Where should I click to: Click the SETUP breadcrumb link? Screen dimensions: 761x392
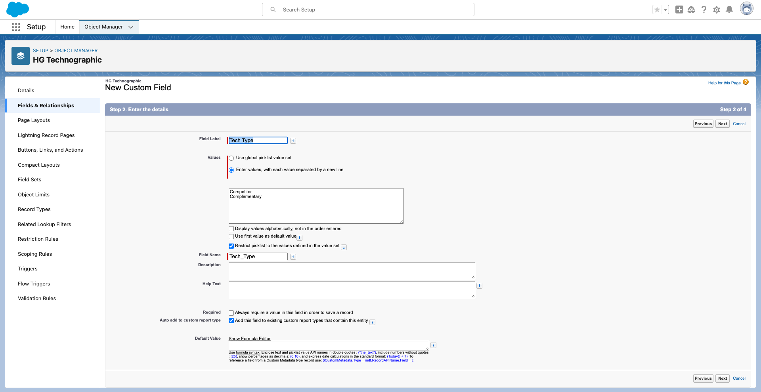(x=40, y=51)
